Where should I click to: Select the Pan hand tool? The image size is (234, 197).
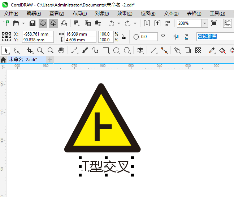click(61, 51)
